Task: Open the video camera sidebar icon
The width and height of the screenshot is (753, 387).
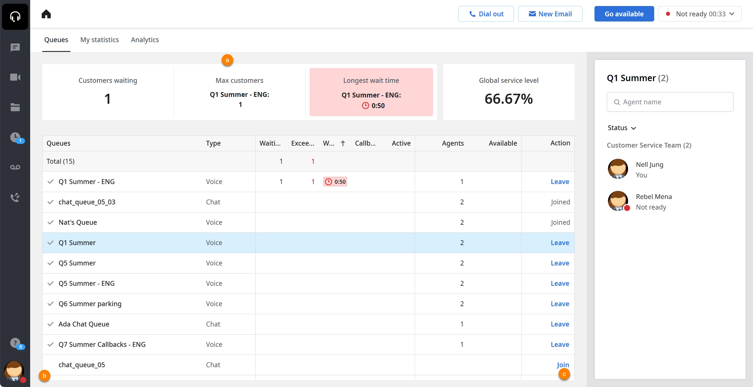Action: (15, 77)
